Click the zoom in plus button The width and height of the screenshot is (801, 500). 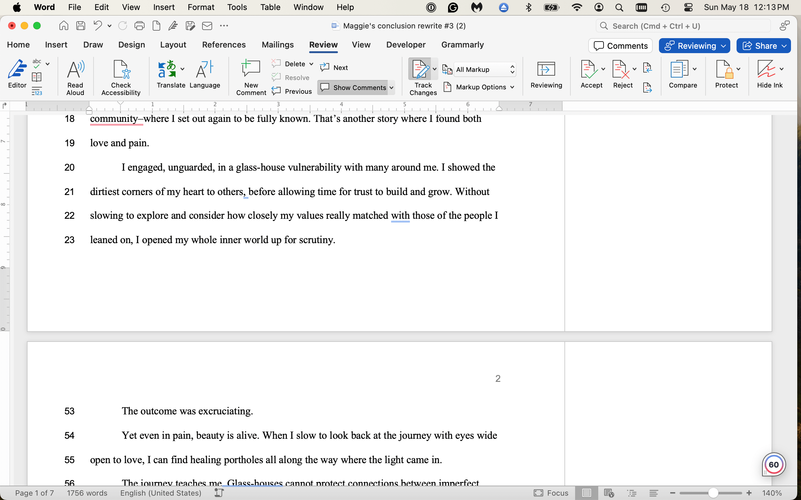tap(749, 493)
